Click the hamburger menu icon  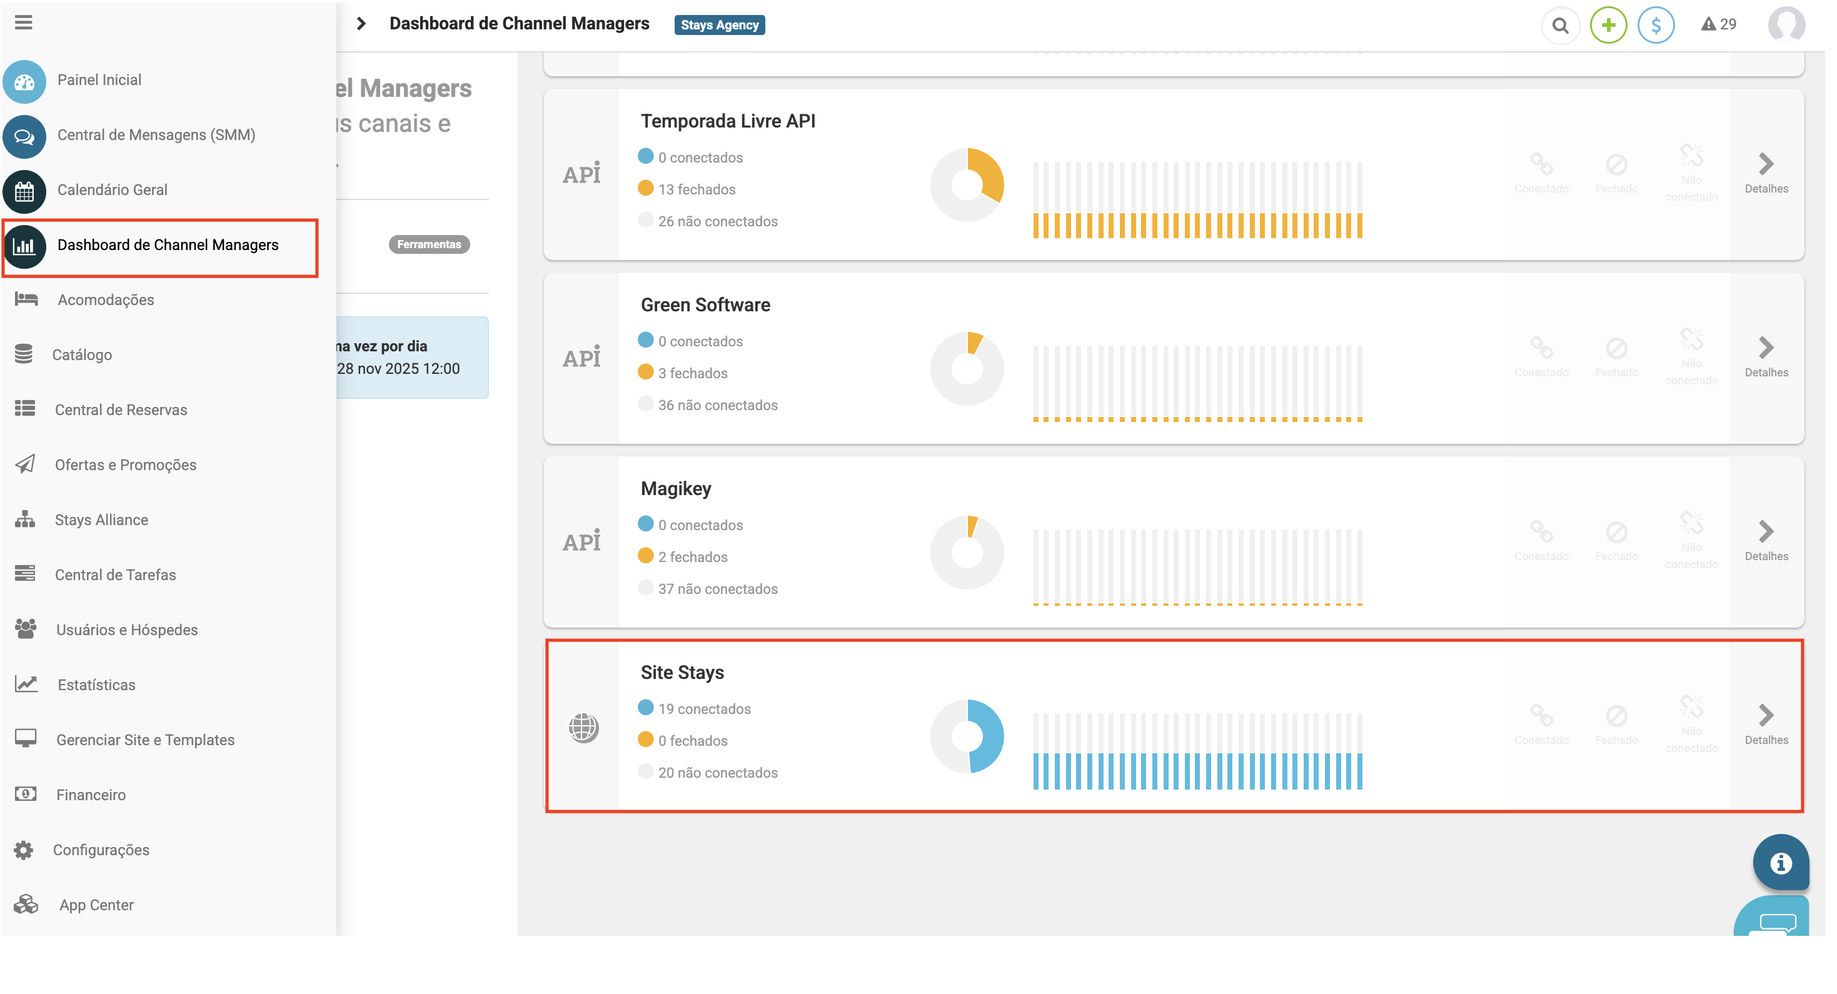point(24,23)
